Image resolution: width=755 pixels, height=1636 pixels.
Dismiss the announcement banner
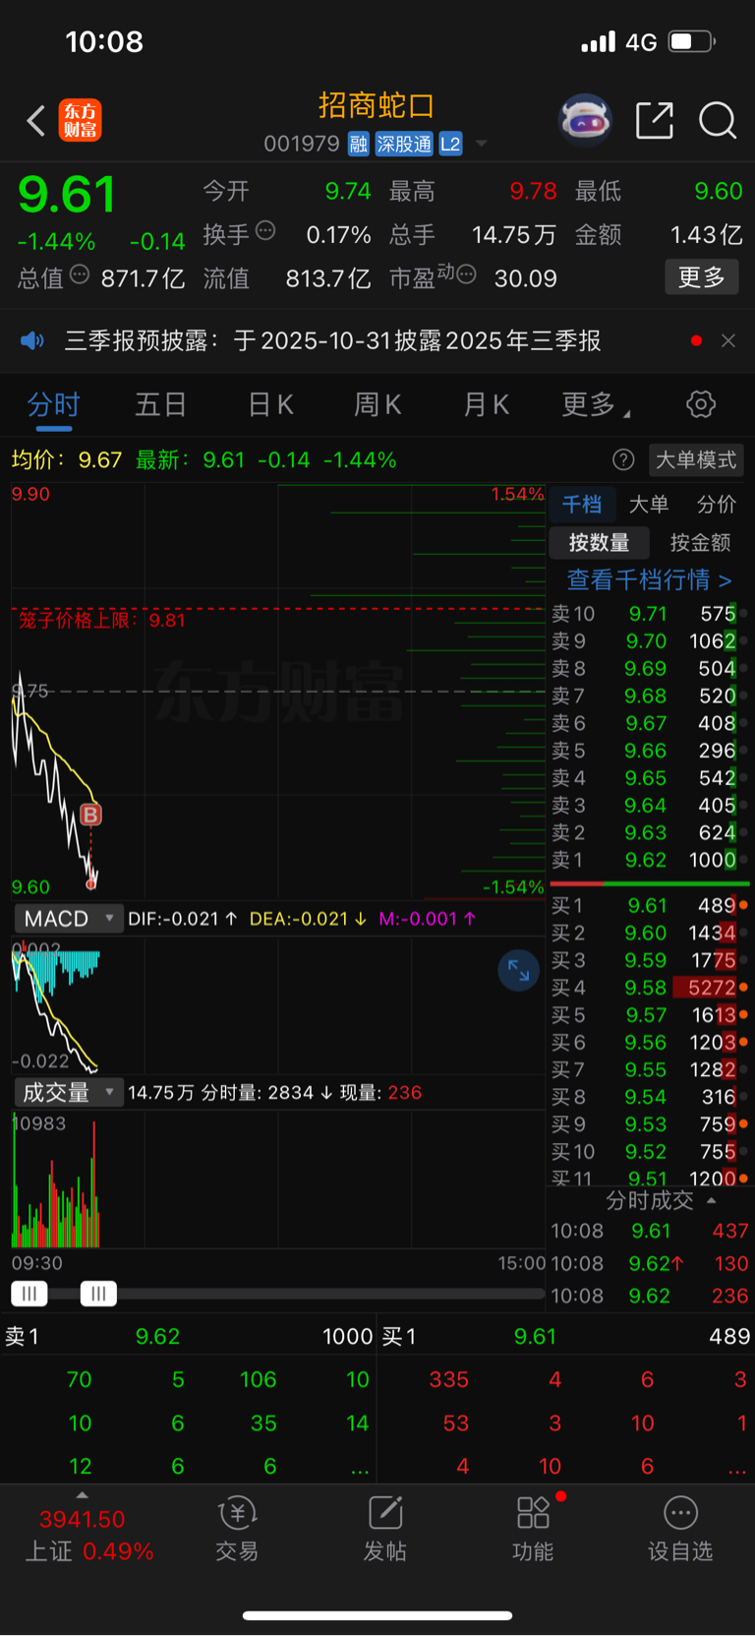(x=728, y=340)
